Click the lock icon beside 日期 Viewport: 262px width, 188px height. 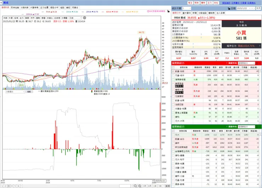pos(229,8)
